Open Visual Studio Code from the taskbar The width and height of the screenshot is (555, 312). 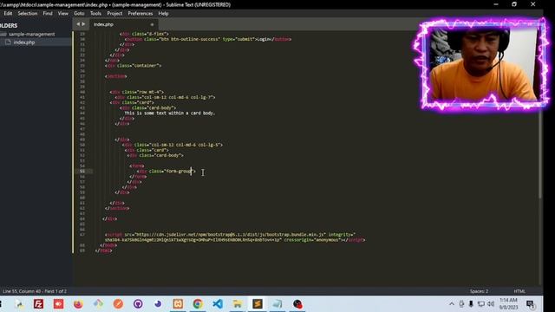[x=218, y=304]
